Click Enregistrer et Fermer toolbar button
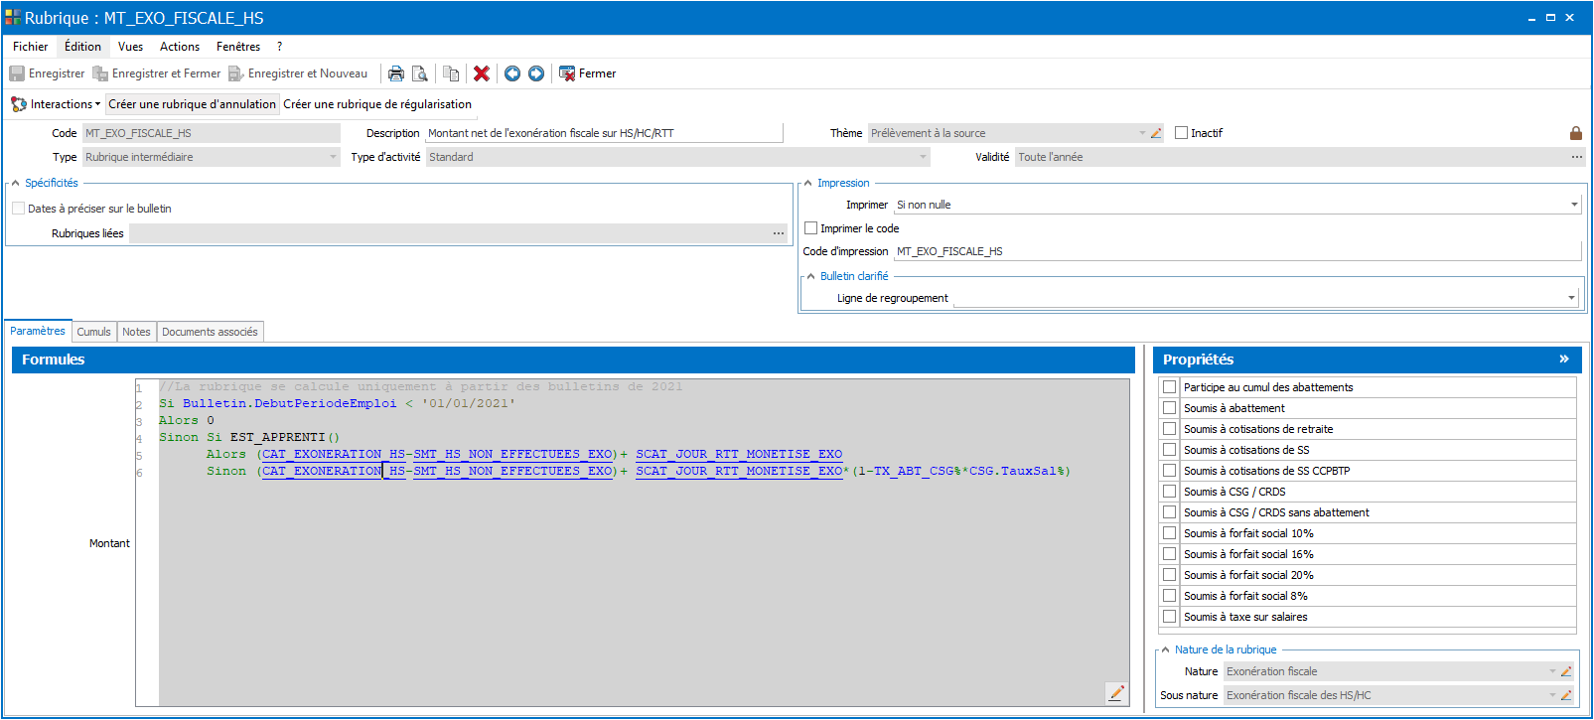The image size is (1594, 720). (157, 73)
